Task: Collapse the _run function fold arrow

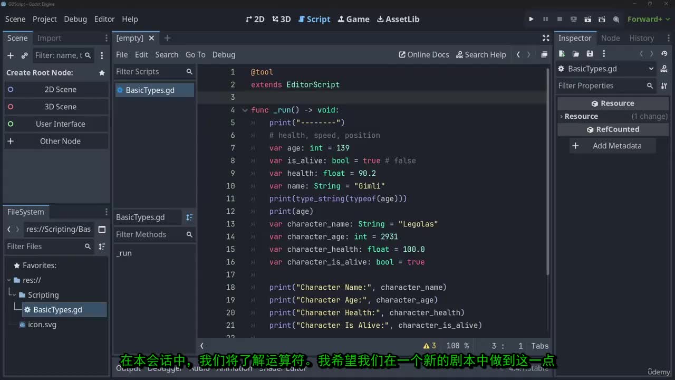Action: point(245,110)
